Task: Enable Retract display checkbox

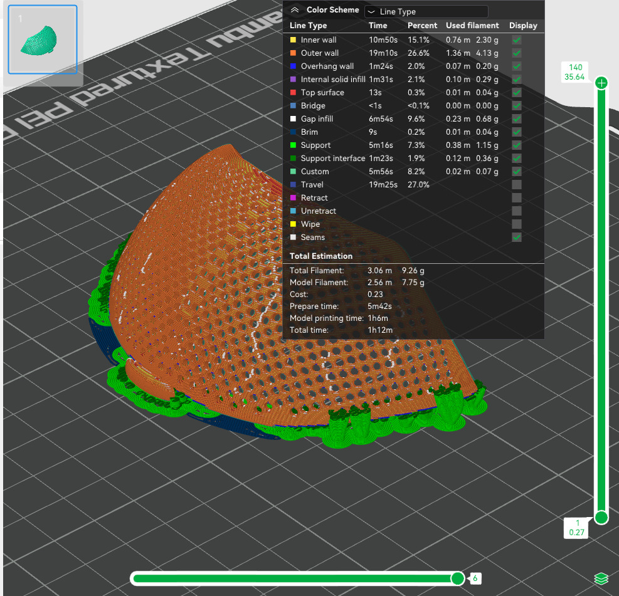Action: pyautogui.click(x=516, y=197)
